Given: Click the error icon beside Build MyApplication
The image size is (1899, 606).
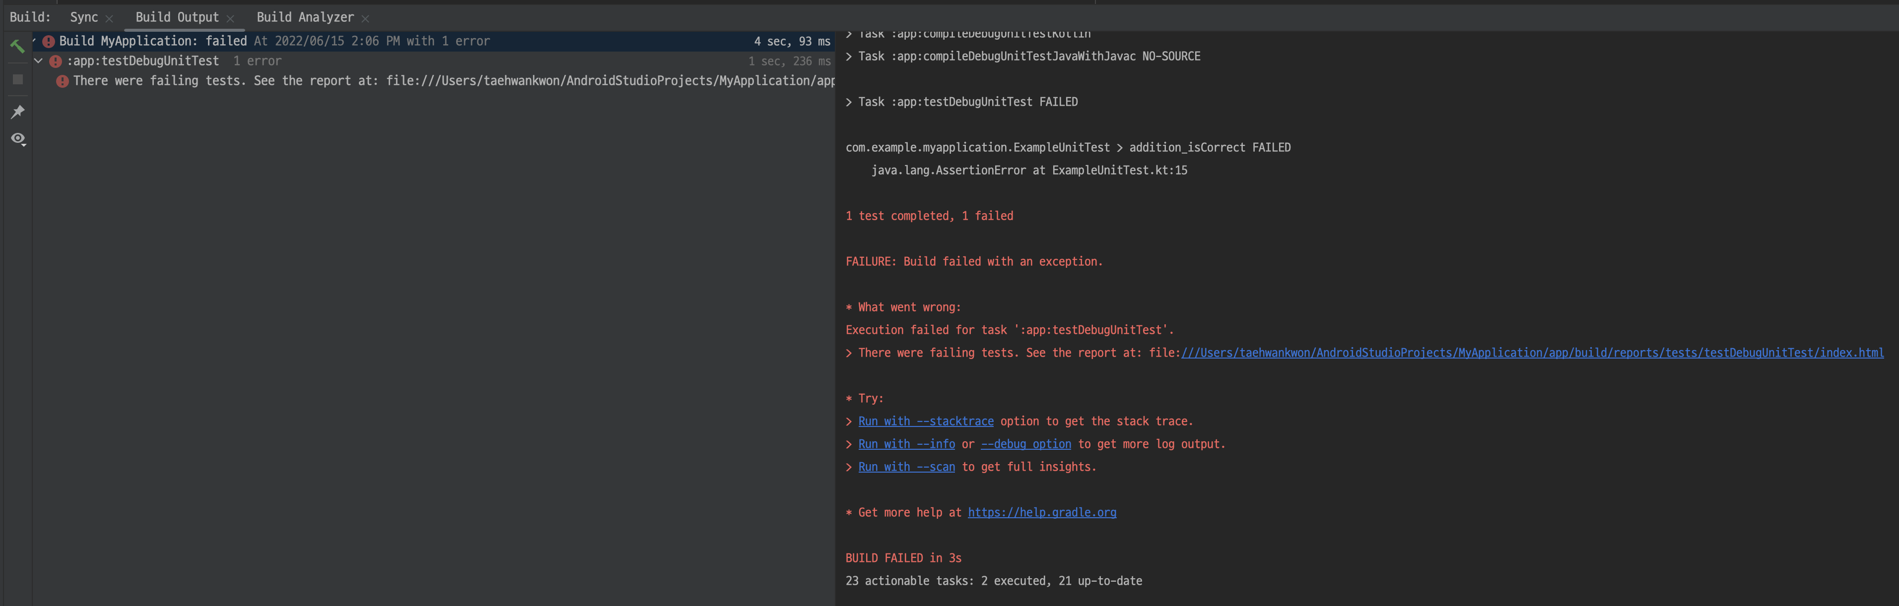Looking at the screenshot, I should click(x=49, y=42).
